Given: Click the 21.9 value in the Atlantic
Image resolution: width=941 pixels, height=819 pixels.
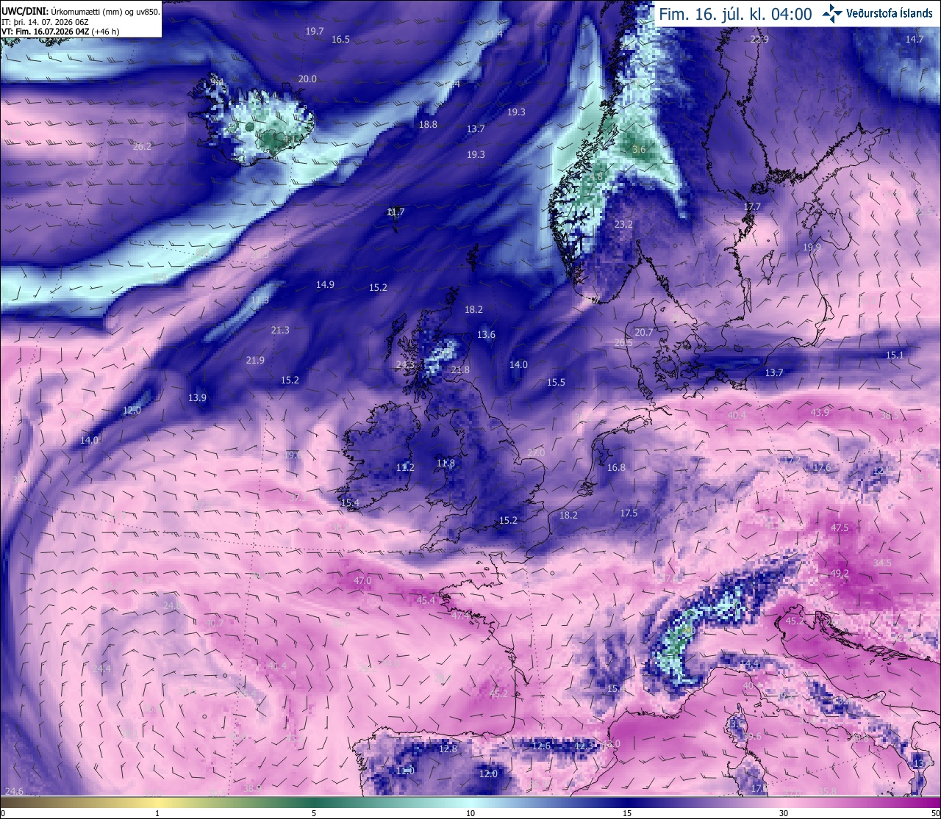Looking at the screenshot, I should click(255, 360).
